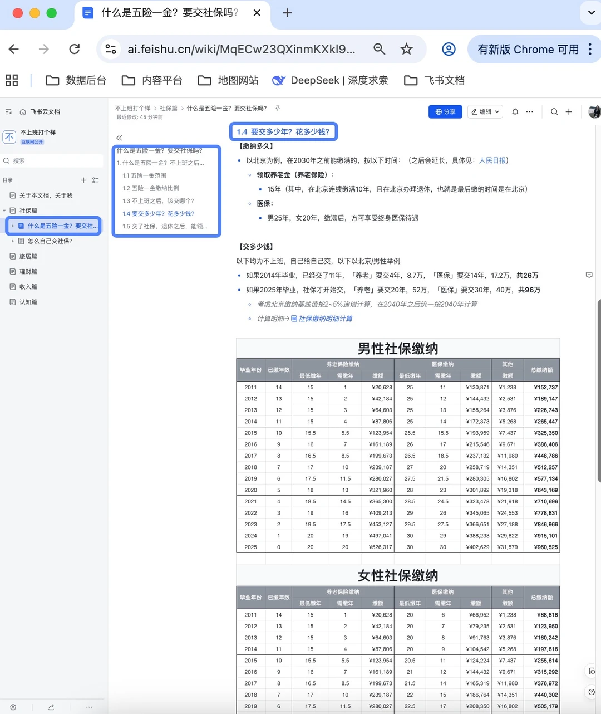Click the page vertical scrollbar
601x714 pixels.
point(599,390)
